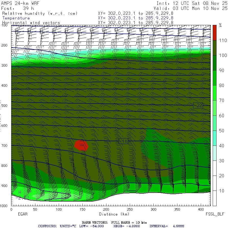Click the 110 color bar scale value

(x=223, y=40)
